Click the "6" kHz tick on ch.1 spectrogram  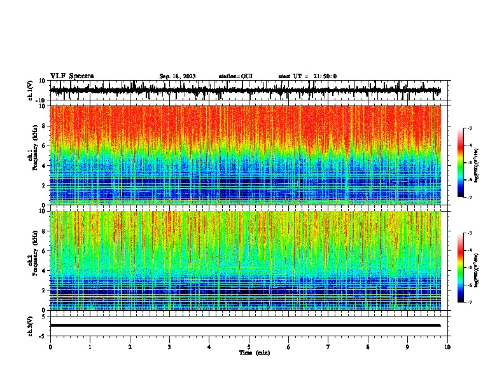point(44,146)
